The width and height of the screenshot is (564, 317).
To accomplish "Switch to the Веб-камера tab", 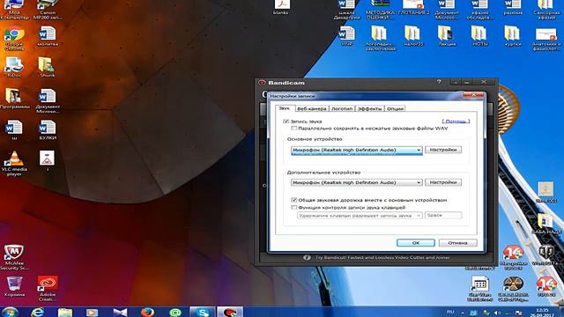I will [311, 108].
